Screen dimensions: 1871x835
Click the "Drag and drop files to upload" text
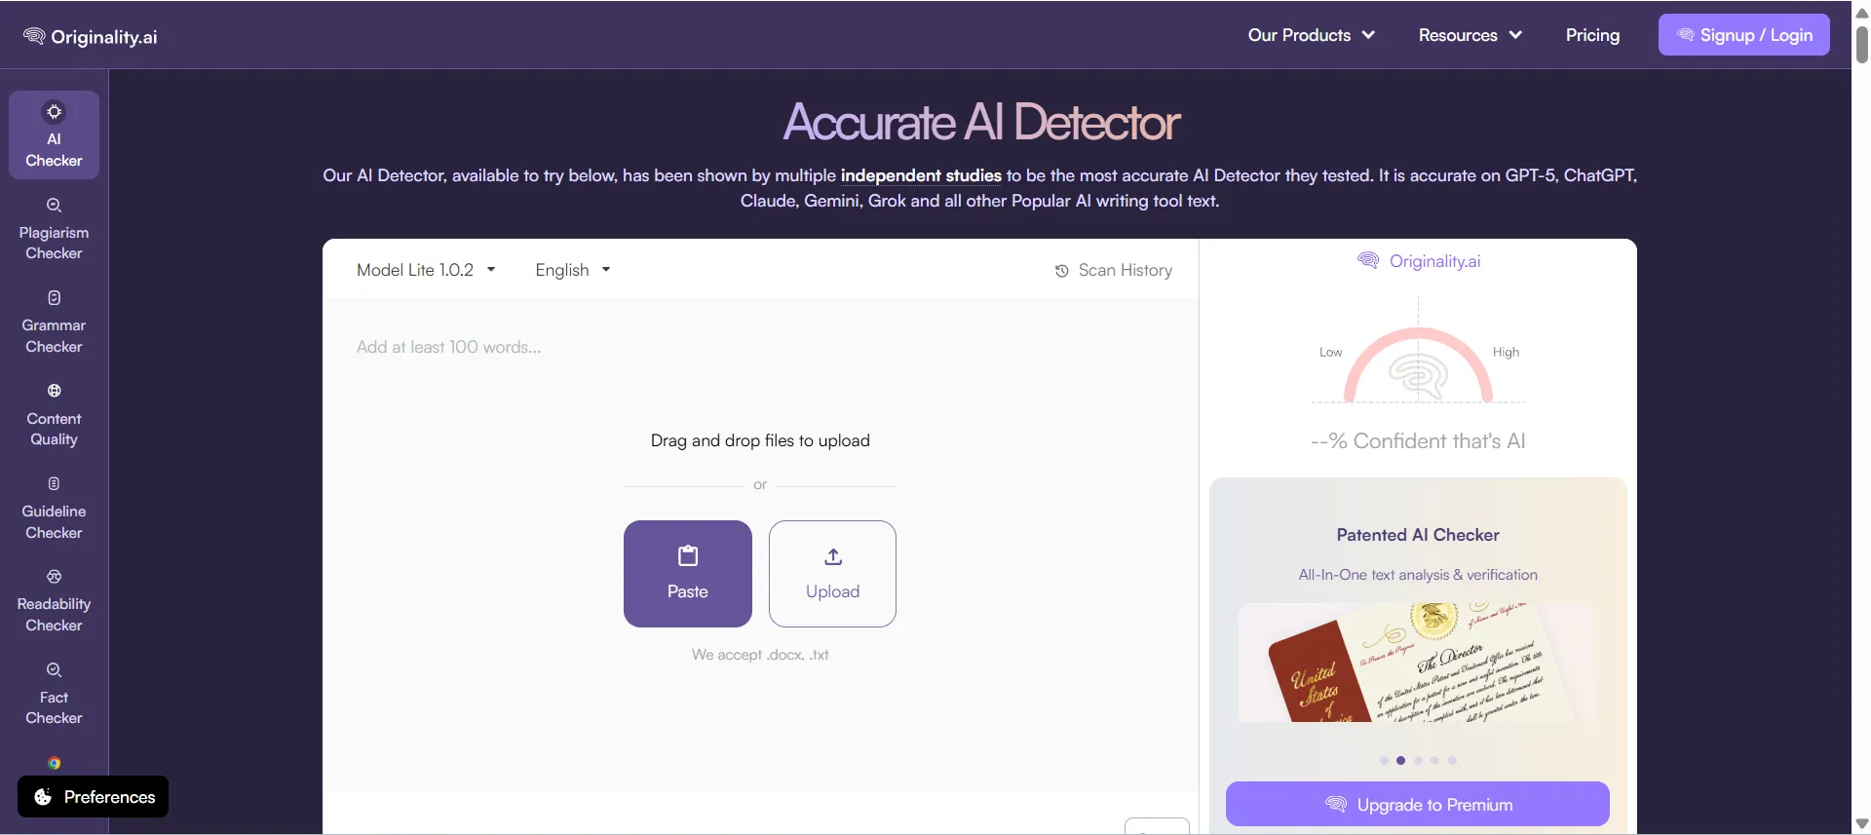pyautogui.click(x=760, y=440)
